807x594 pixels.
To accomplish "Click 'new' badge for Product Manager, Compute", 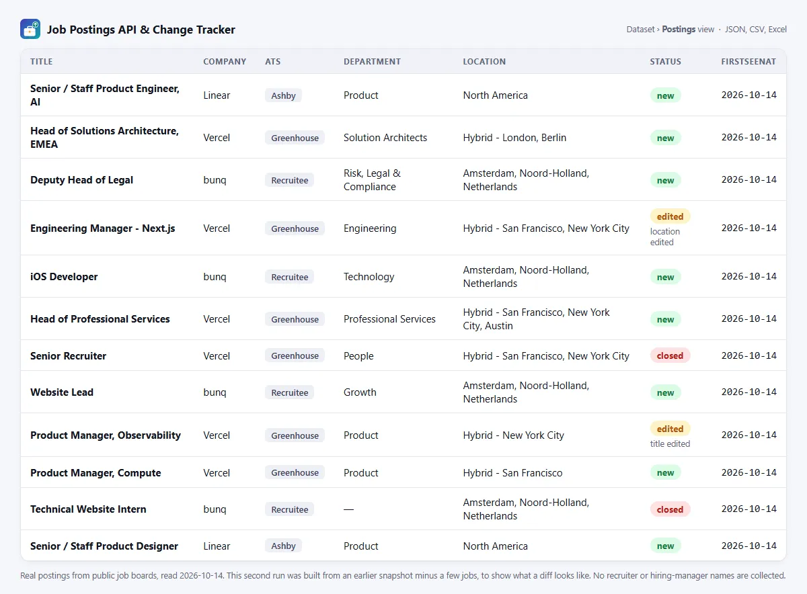I will coord(665,473).
